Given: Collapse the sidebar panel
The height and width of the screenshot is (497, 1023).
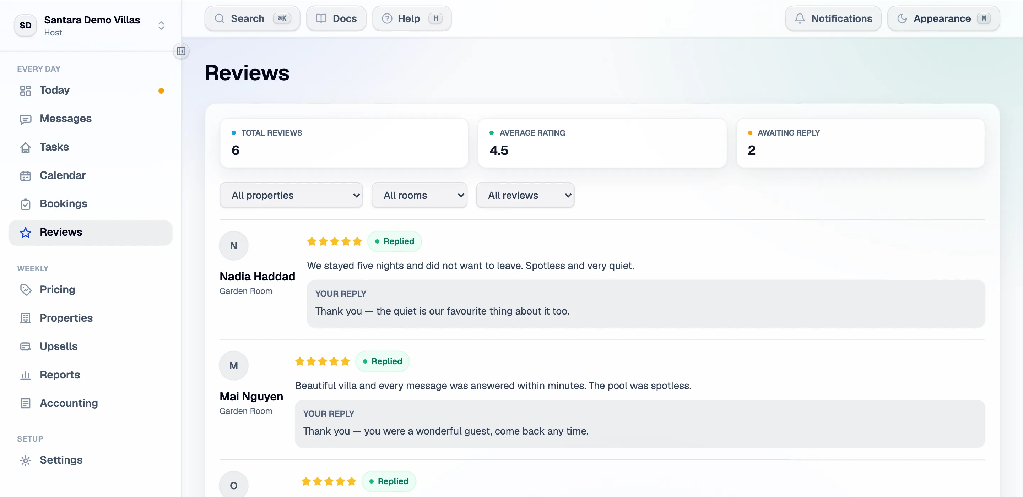Looking at the screenshot, I should click(181, 51).
